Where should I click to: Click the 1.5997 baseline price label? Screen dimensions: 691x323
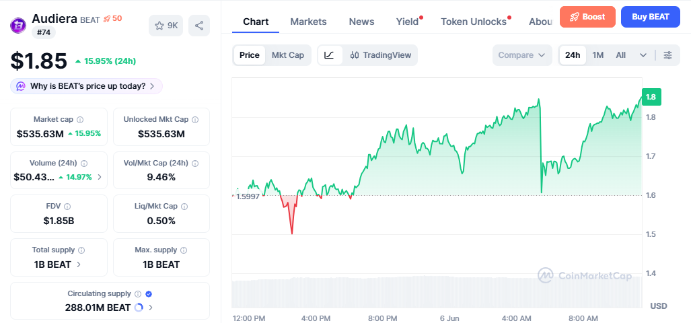click(248, 196)
